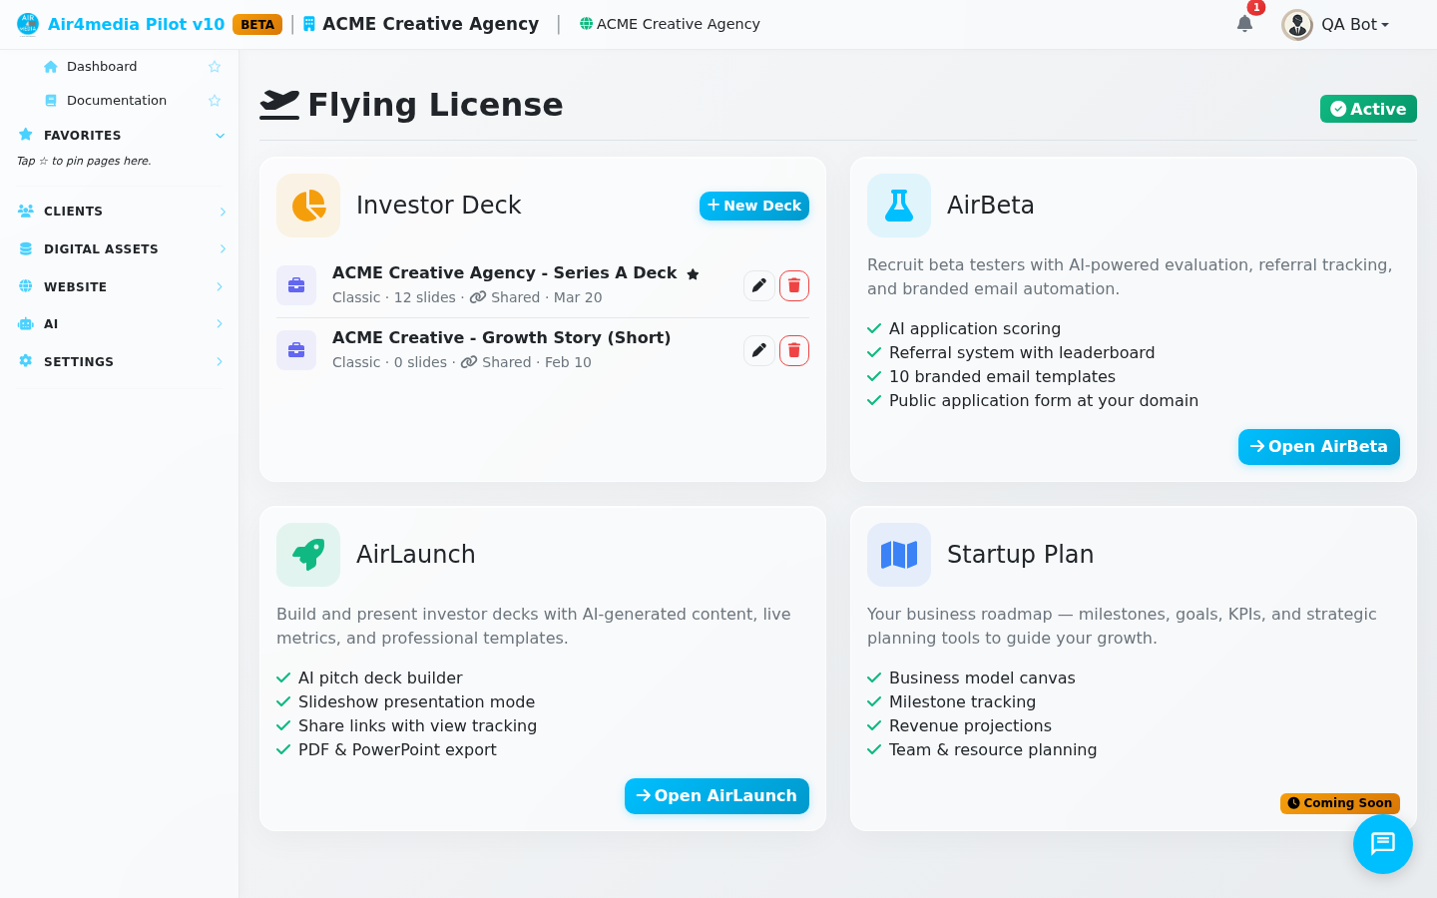Open the live chat bubble

pyautogui.click(x=1383, y=844)
